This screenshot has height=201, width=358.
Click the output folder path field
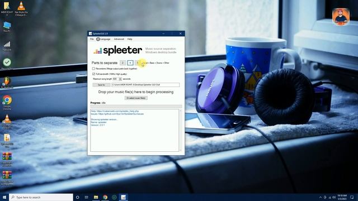point(145,85)
